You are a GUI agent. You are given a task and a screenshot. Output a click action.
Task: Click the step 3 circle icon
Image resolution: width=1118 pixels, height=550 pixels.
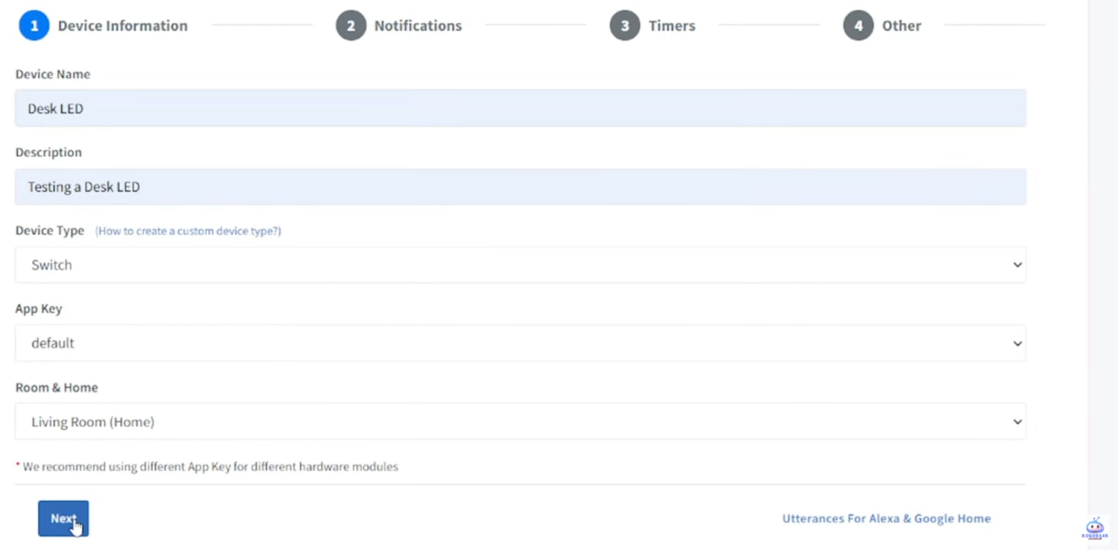coord(625,26)
